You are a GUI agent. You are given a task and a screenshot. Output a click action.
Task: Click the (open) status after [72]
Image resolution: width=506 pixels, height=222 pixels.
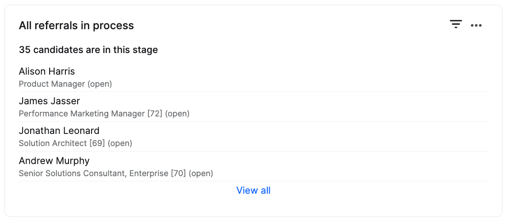(177, 114)
